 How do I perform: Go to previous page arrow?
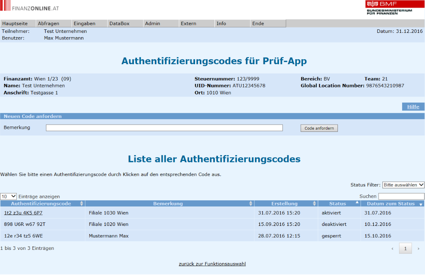coord(392,249)
